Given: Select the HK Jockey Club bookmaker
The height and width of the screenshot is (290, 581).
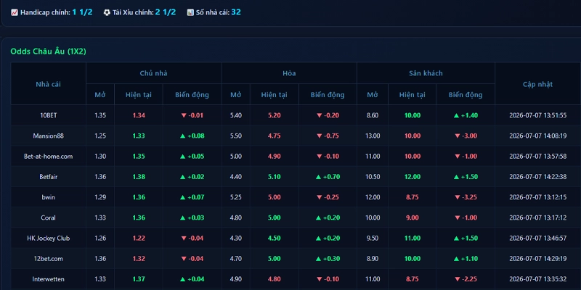Looking at the screenshot, I should 48,239.
